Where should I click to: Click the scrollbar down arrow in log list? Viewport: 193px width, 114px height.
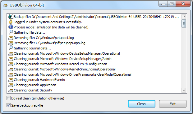184,91
